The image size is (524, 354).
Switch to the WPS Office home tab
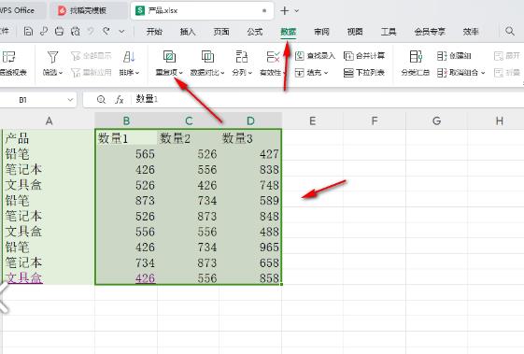22,10
